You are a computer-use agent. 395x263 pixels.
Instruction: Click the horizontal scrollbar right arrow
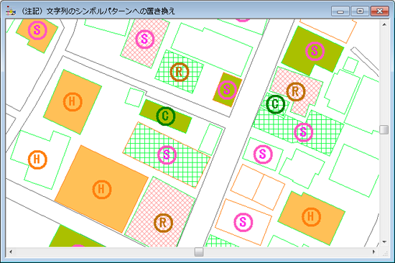coord(374,252)
